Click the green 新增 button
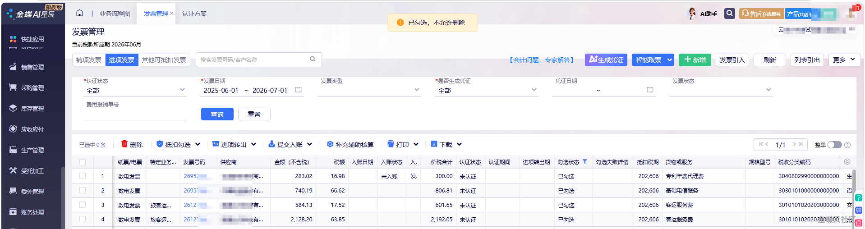Image resolution: width=865 pixels, height=229 pixels. (695, 60)
